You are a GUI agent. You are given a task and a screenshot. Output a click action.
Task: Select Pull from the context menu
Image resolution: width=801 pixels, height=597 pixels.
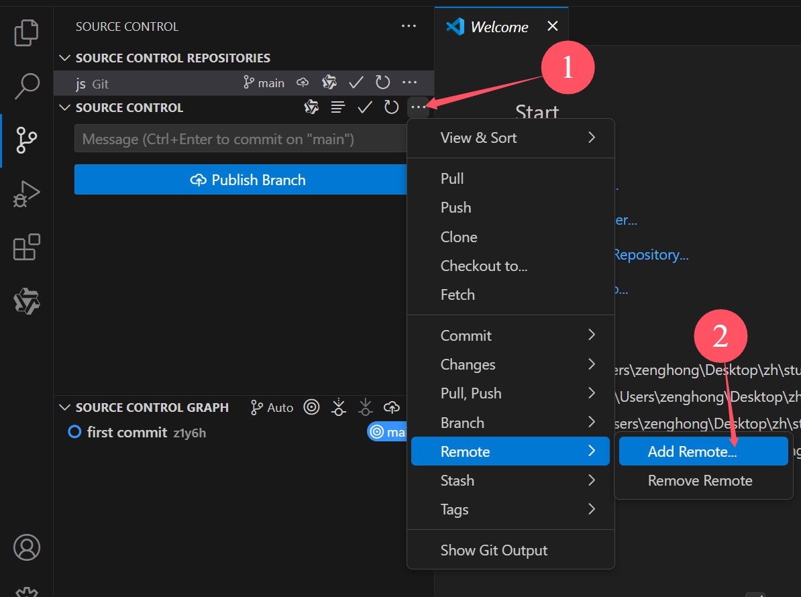(511, 178)
